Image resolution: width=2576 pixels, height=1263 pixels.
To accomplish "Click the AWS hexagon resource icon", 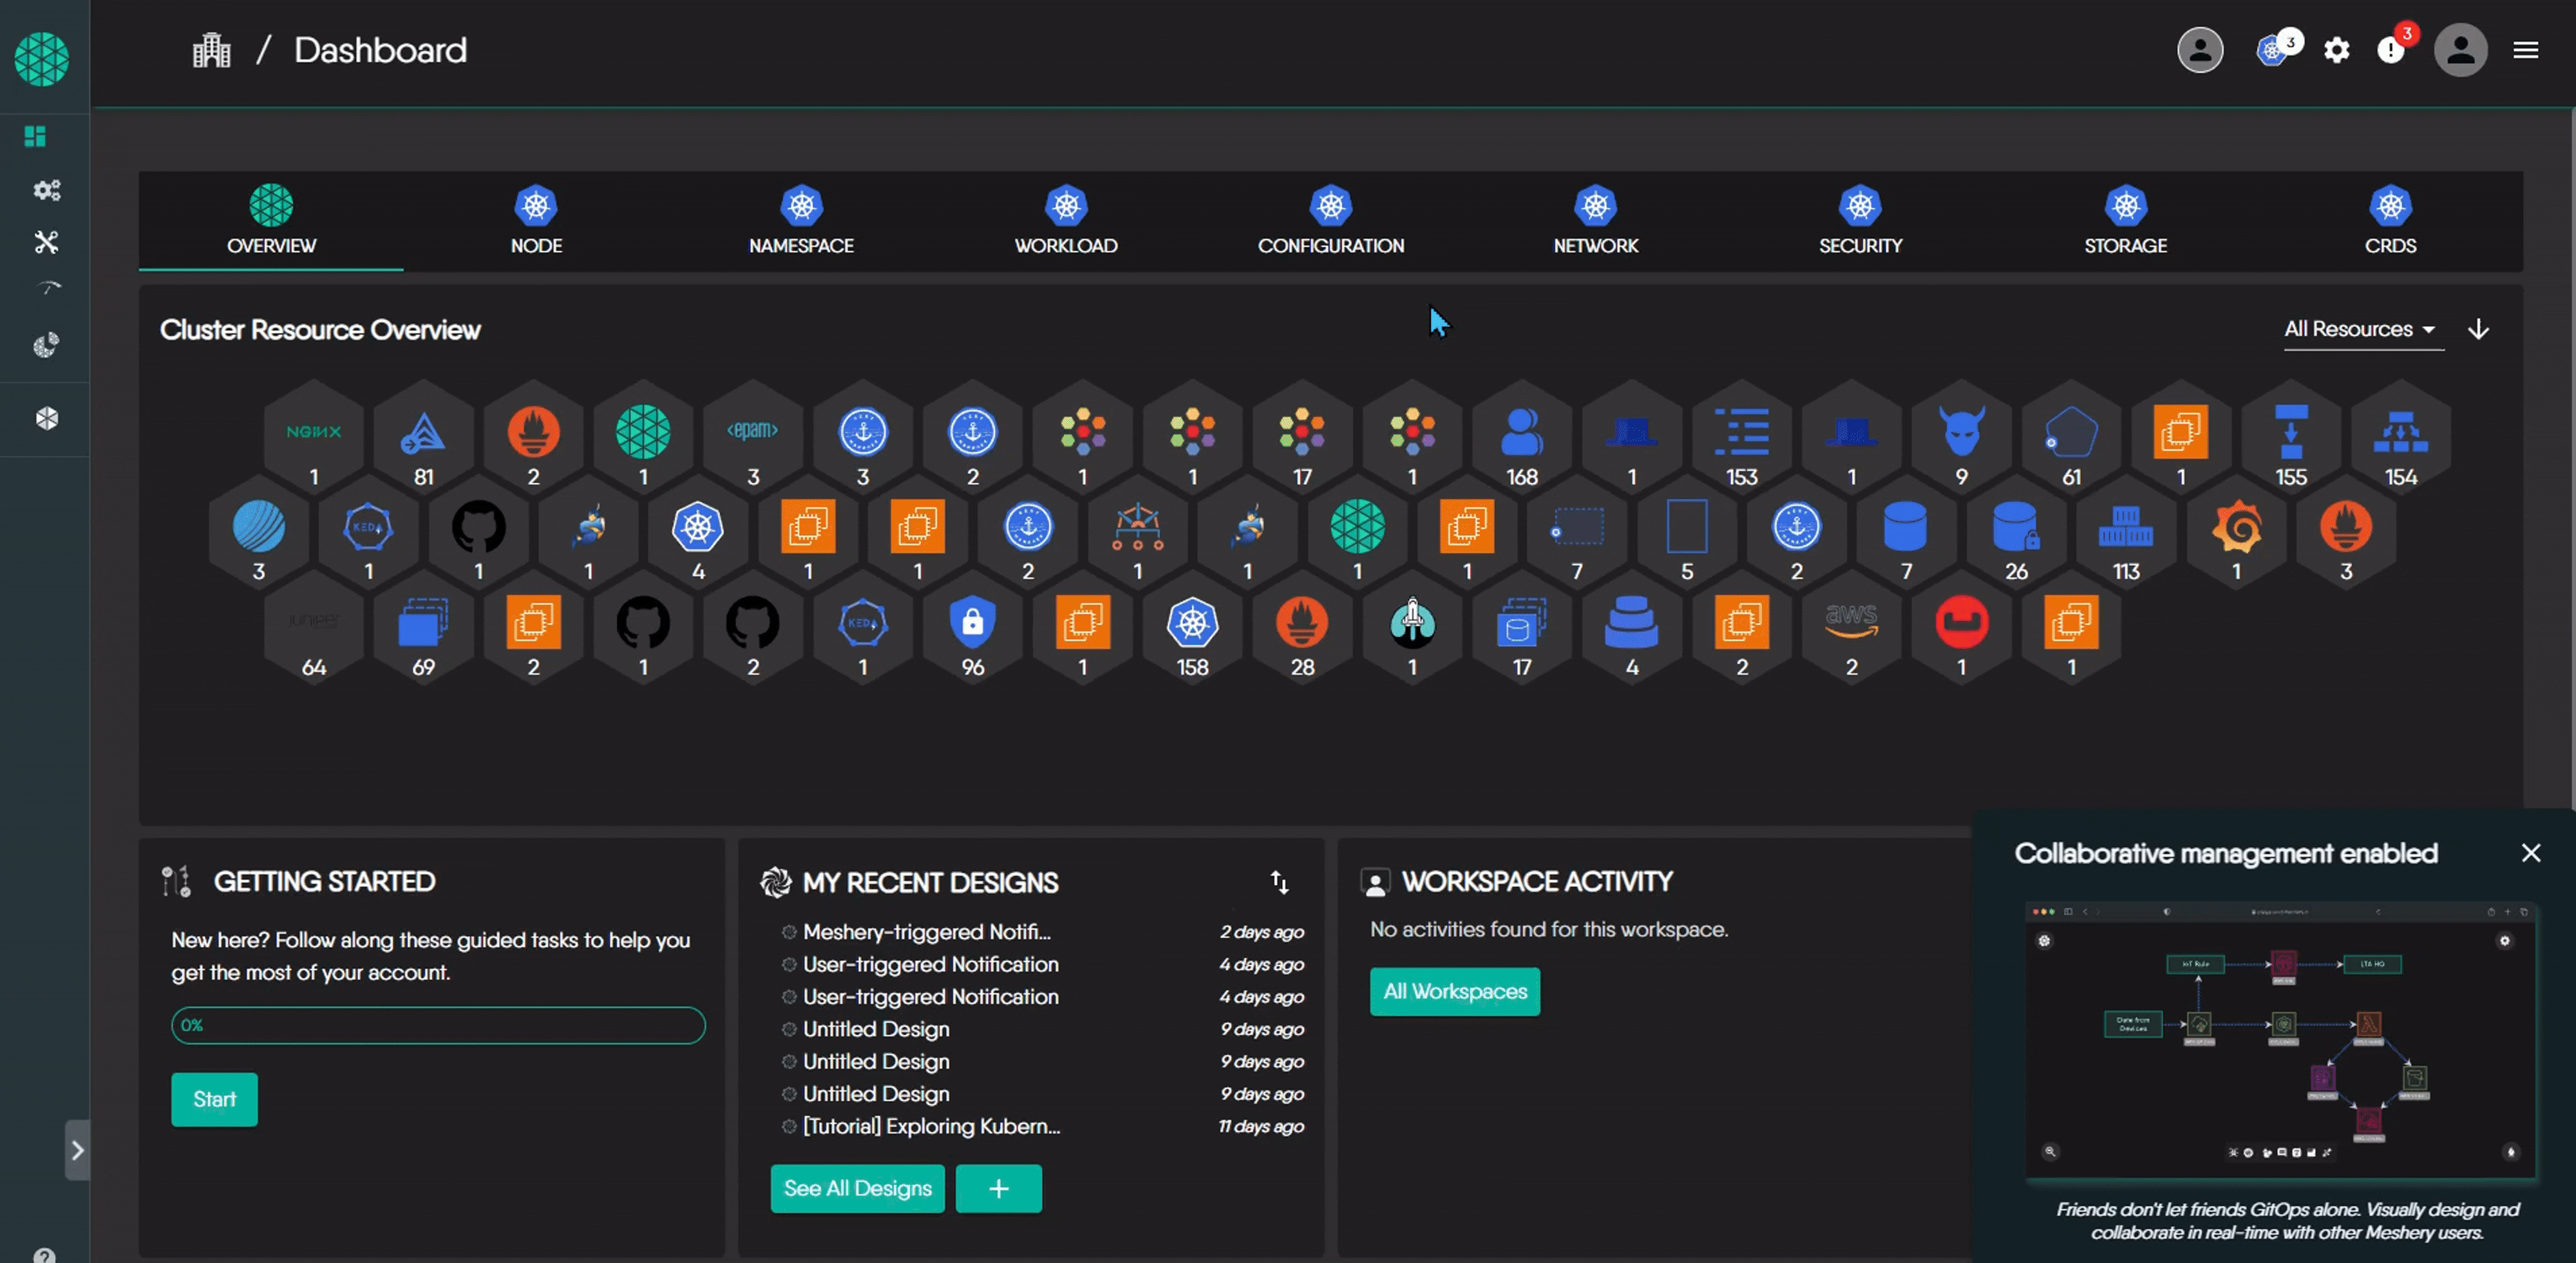I will pos(1851,622).
